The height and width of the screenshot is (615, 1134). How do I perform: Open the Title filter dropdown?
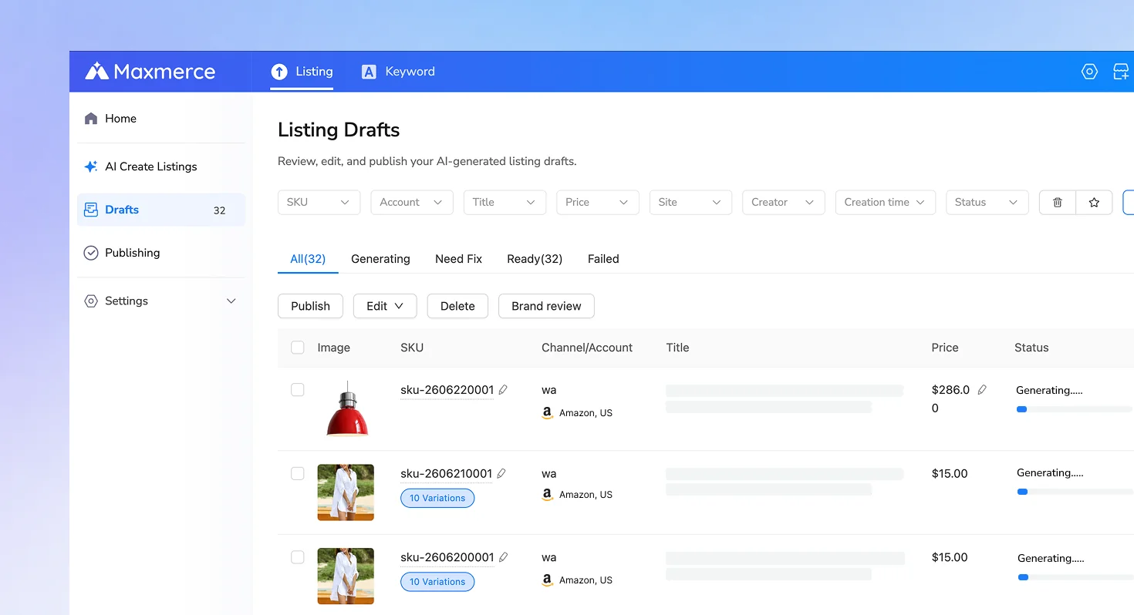[505, 202]
